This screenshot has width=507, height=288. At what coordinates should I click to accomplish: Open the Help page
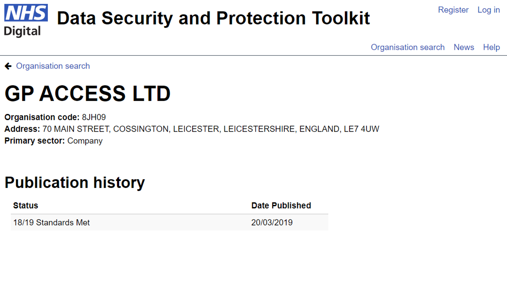[x=491, y=47]
